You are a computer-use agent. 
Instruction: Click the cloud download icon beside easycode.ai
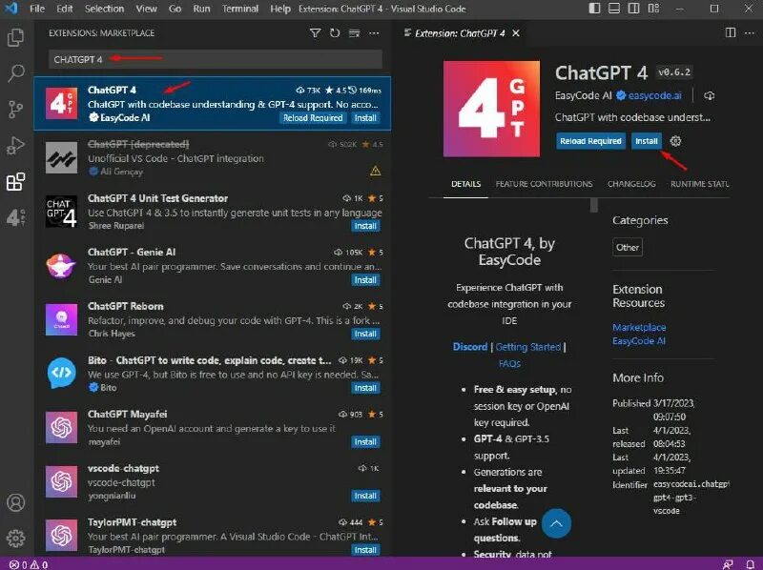point(709,96)
